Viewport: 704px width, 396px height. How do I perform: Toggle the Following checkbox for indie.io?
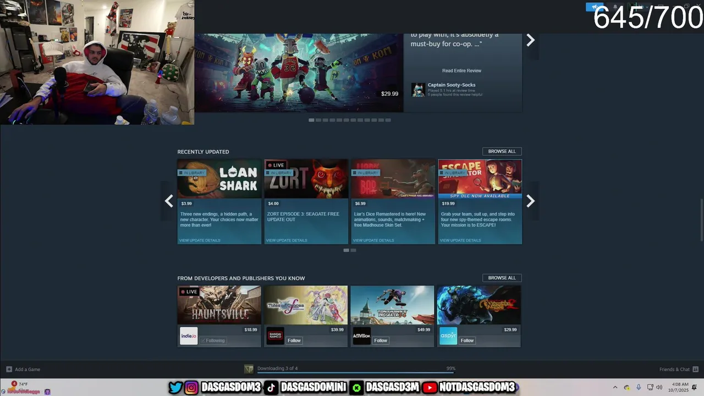[x=203, y=340]
